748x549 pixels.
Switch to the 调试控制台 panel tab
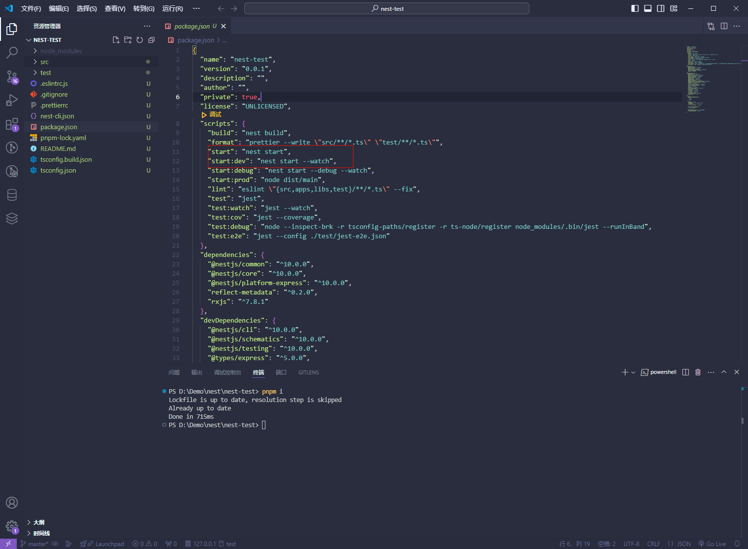[x=227, y=372]
